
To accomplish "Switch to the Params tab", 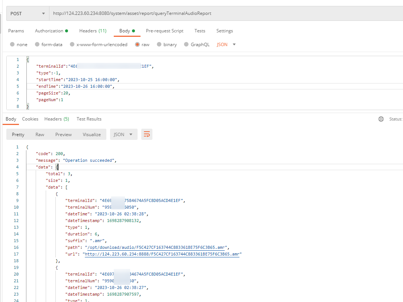I will pyautogui.click(x=16, y=31).
